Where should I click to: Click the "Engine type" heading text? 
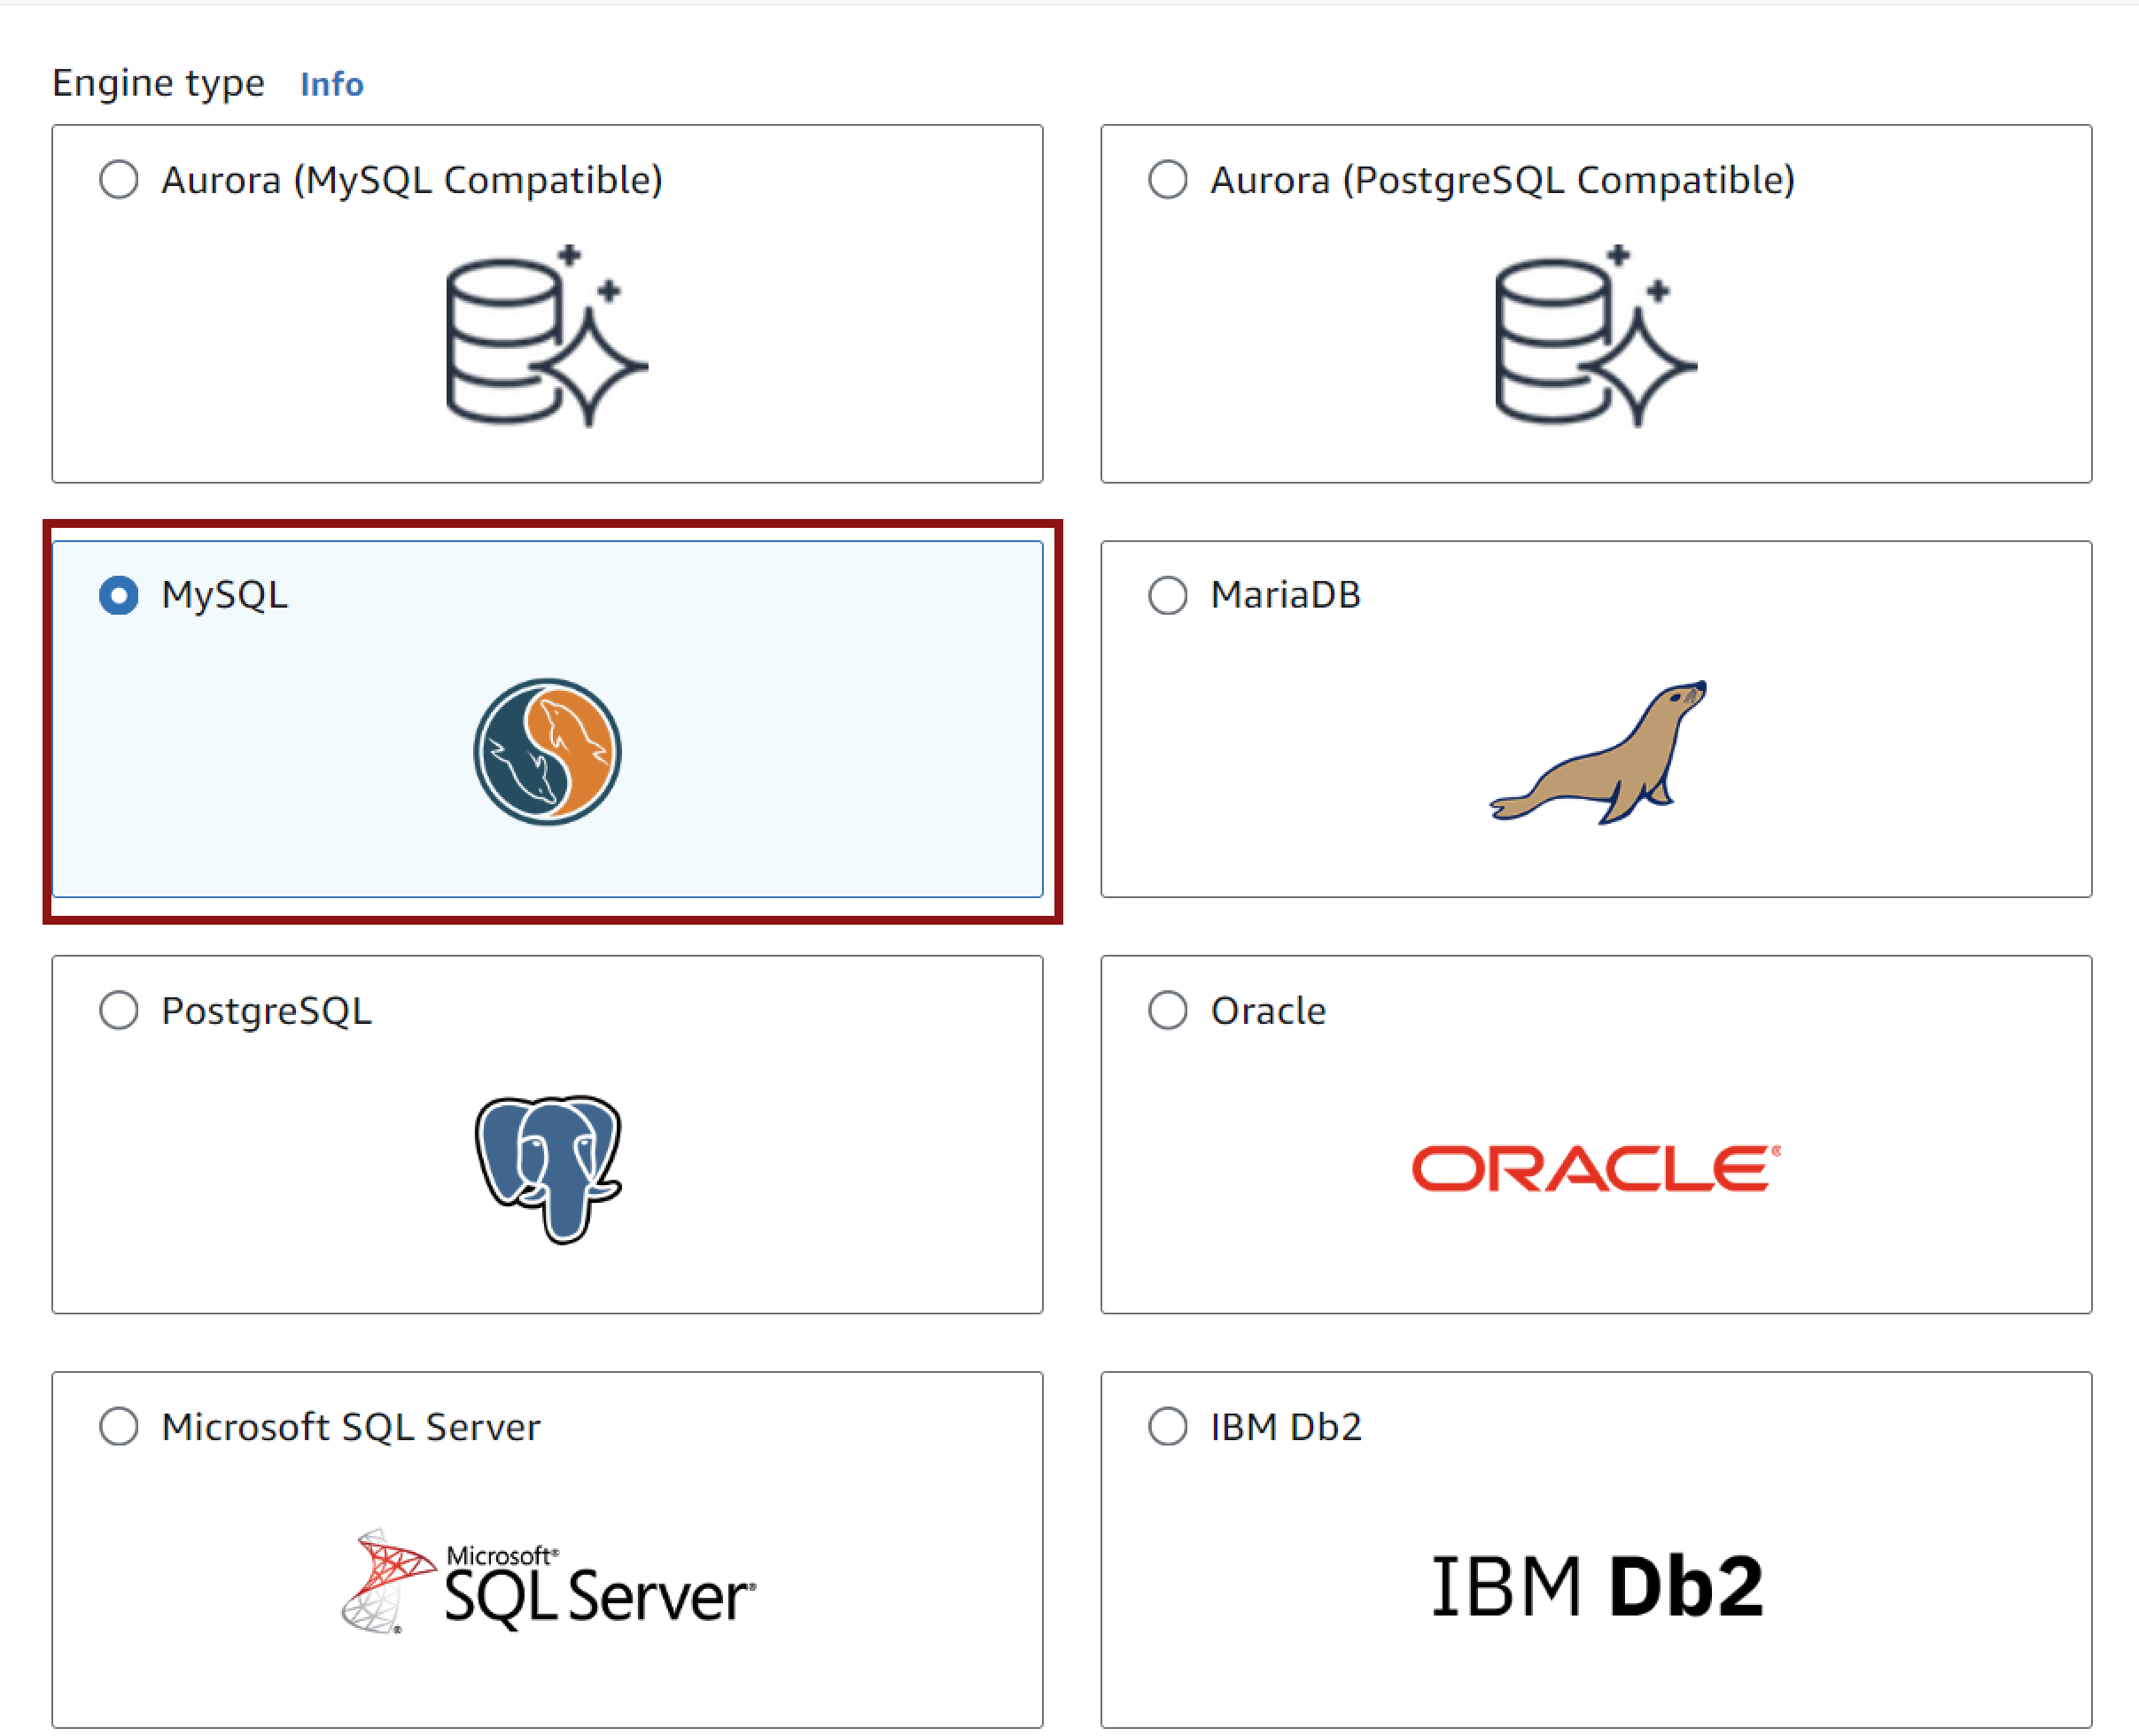[158, 84]
